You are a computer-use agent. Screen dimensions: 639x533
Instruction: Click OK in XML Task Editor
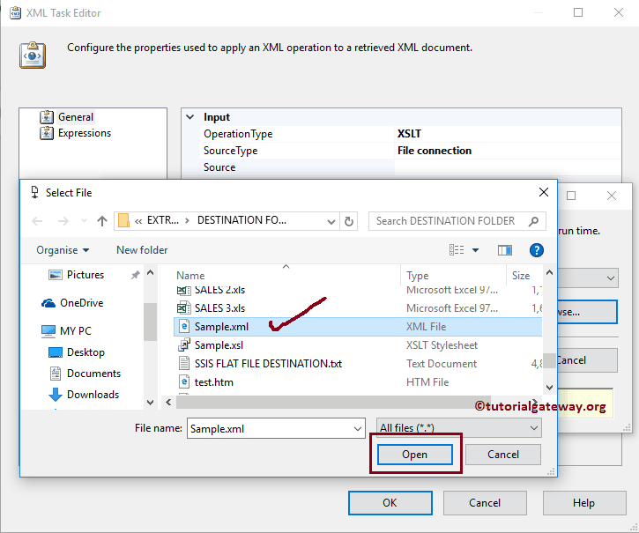390,503
